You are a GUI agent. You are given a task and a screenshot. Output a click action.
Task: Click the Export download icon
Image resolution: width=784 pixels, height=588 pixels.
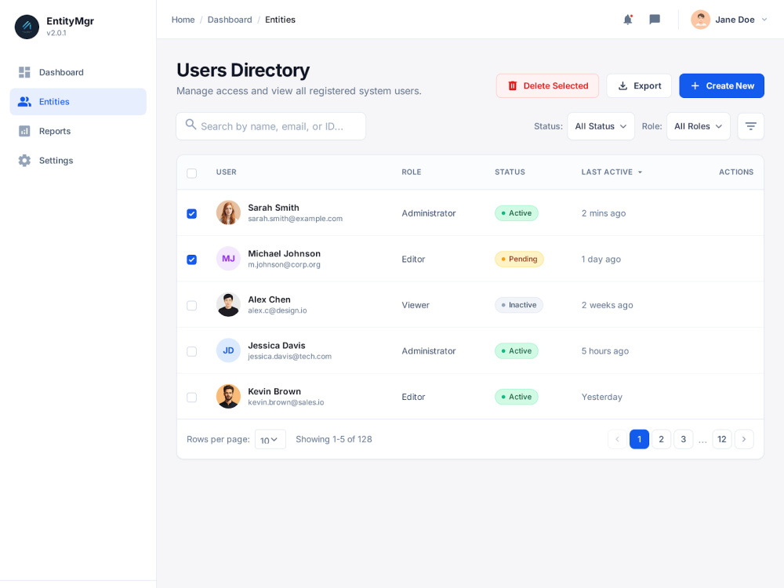(x=622, y=85)
